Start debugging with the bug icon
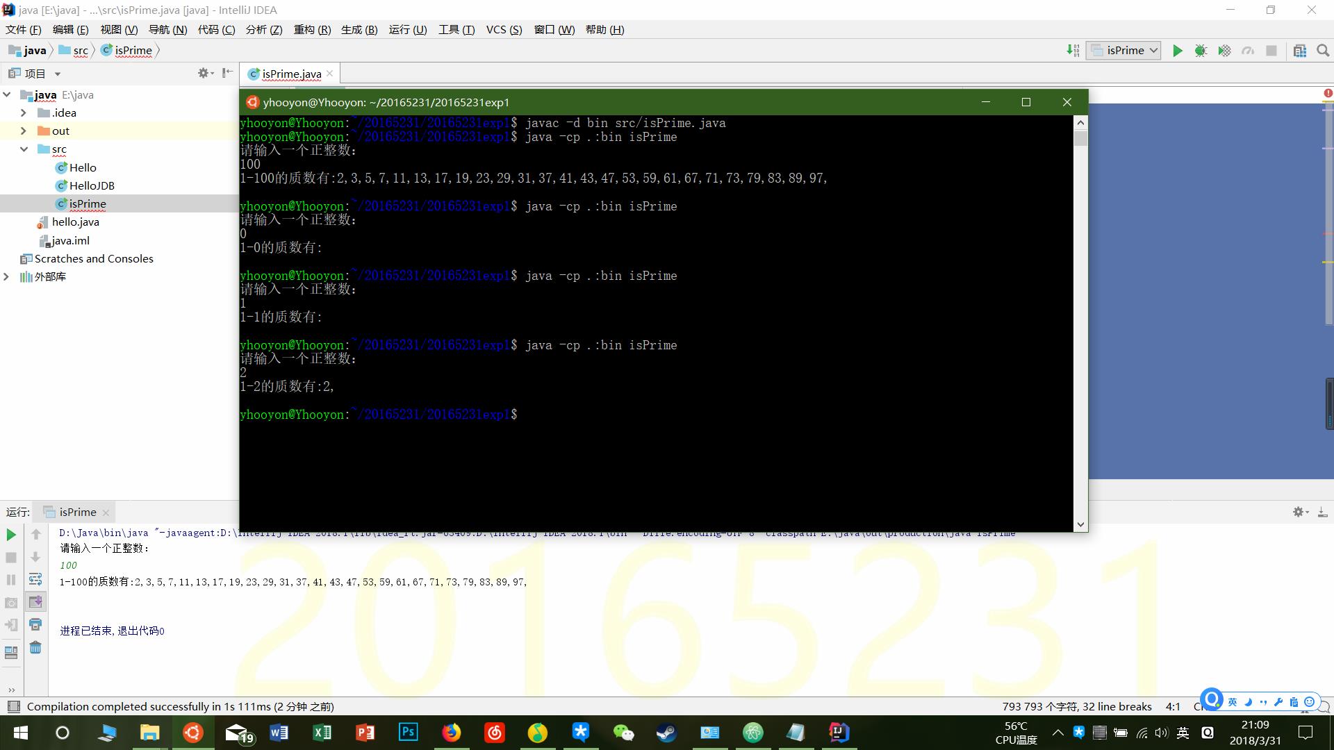Viewport: 1334px width, 750px height. click(1201, 51)
